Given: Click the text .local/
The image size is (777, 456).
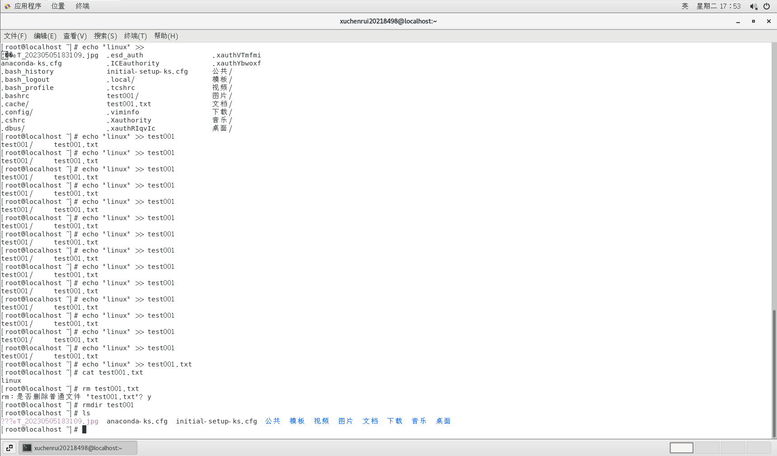Looking at the screenshot, I should coord(121,80).
